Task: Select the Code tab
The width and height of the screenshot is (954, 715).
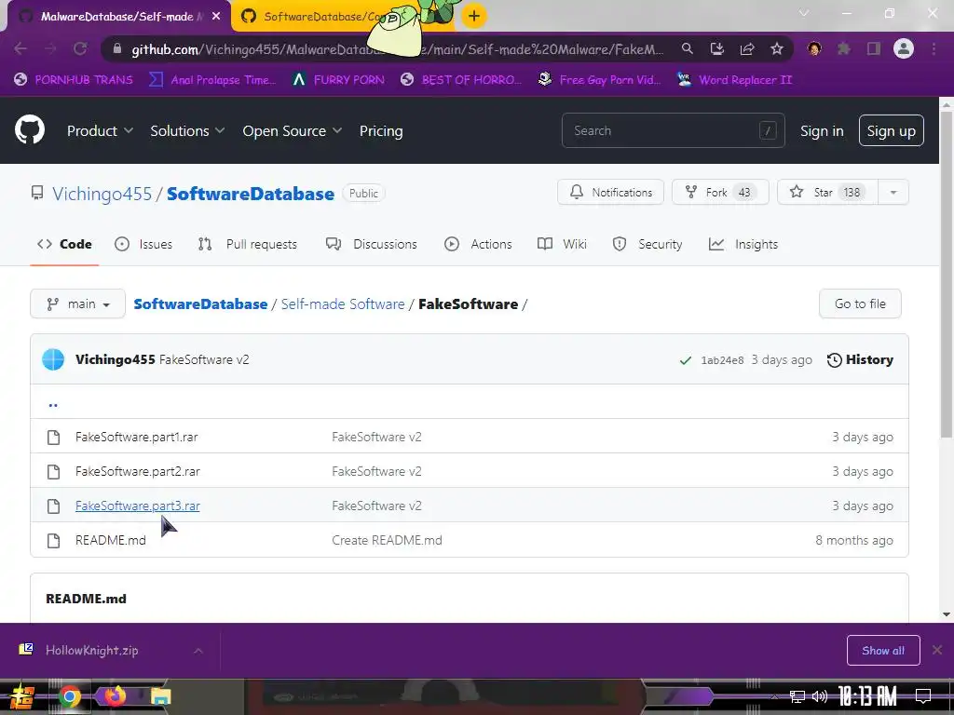Action: click(64, 245)
